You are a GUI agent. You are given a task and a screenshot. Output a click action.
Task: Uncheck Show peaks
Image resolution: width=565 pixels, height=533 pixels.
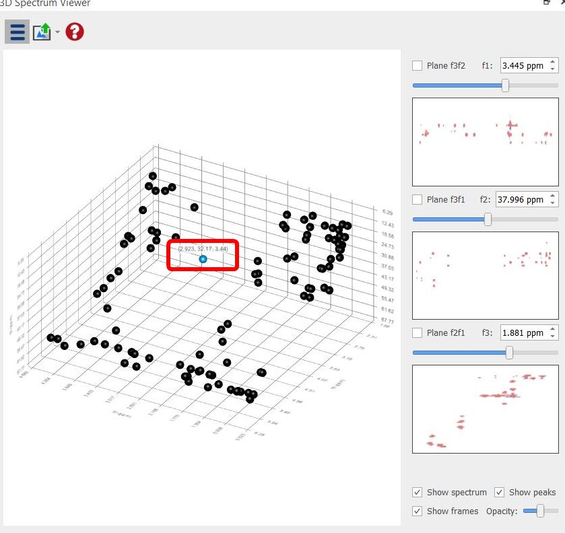(500, 492)
